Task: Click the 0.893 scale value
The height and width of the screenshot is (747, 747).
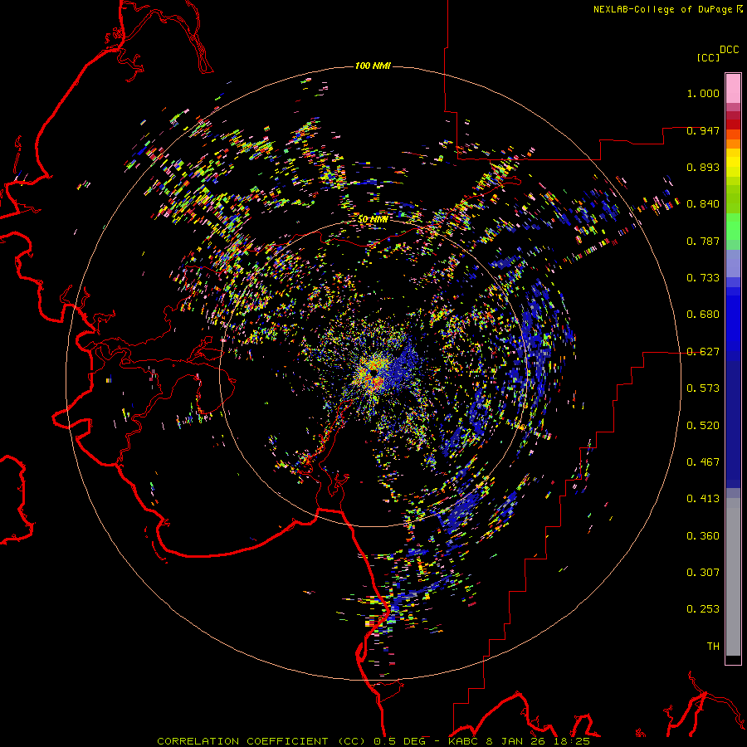Action: point(703,167)
